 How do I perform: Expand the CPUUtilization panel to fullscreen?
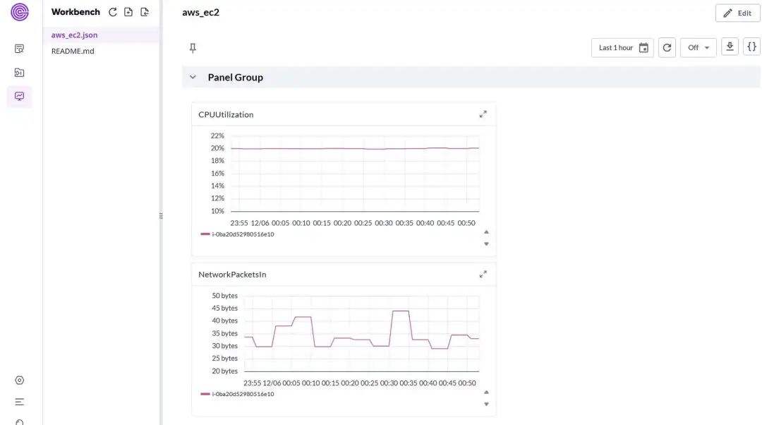coord(483,114)
